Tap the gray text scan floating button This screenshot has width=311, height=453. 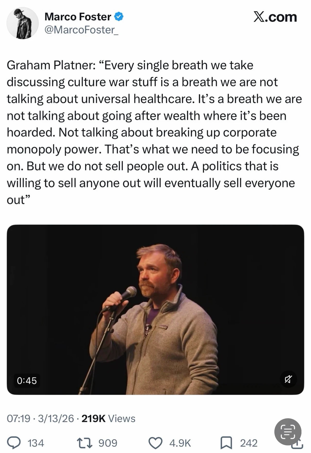coord(288,432)
